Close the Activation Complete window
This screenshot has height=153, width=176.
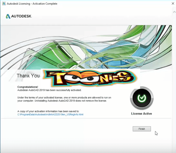click(173, 4)
